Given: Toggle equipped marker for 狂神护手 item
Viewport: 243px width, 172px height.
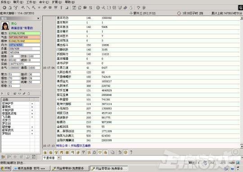Looking at the screenshot, I should tap(32, 104).
